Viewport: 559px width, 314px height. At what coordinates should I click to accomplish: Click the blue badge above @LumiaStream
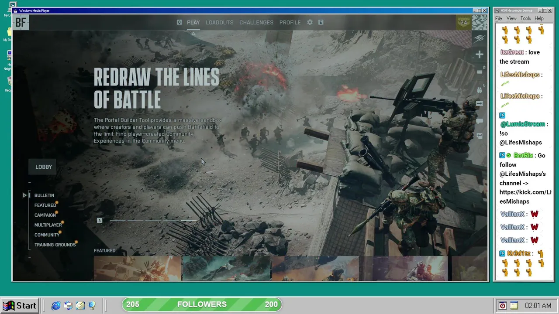(502, 116)
